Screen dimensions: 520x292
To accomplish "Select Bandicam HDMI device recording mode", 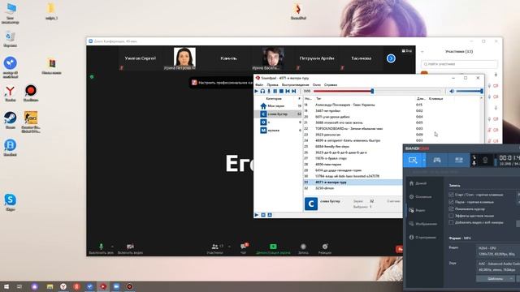I will (x=458, y=161).
